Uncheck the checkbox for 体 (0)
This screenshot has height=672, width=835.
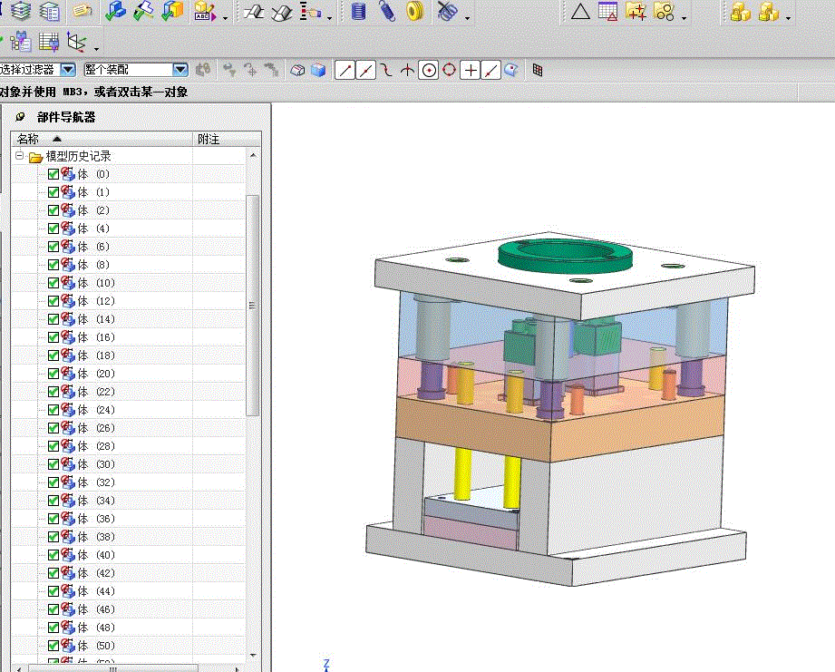pyautogui.click(x=53, y=174)
